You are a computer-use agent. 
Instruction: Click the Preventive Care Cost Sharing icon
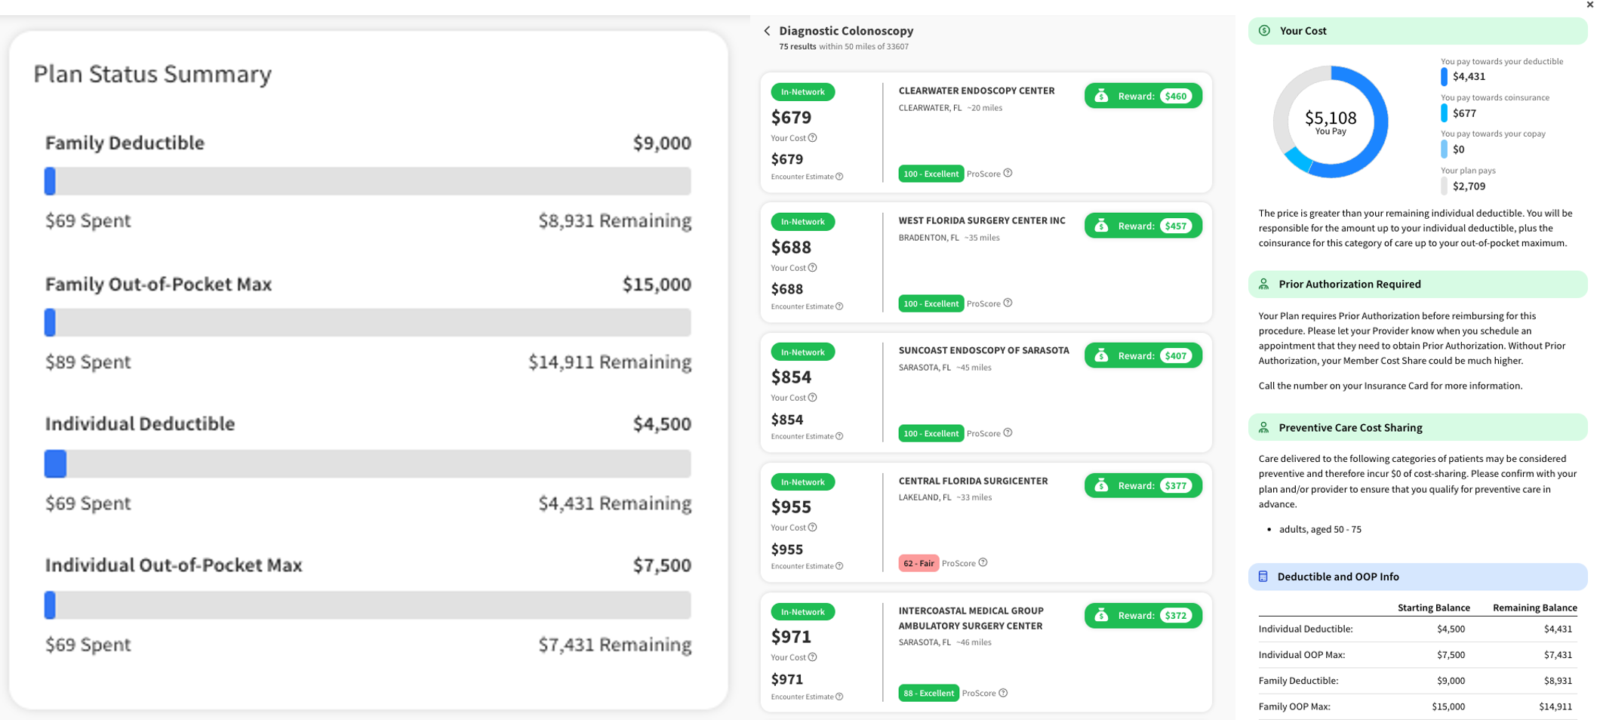[x=1263, y=428]
